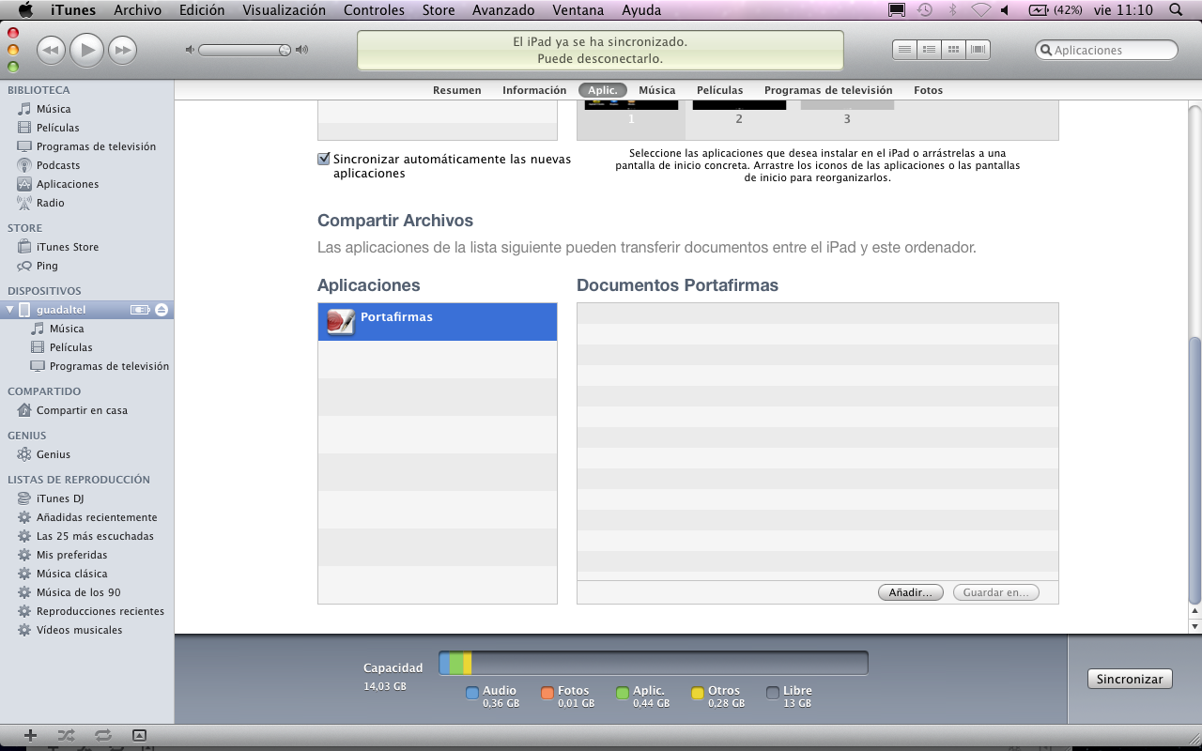Image resolution: width=1202 pixels, height=751 pixels.
Task: Eject the guadaltel device
Action: click(162, 310)
